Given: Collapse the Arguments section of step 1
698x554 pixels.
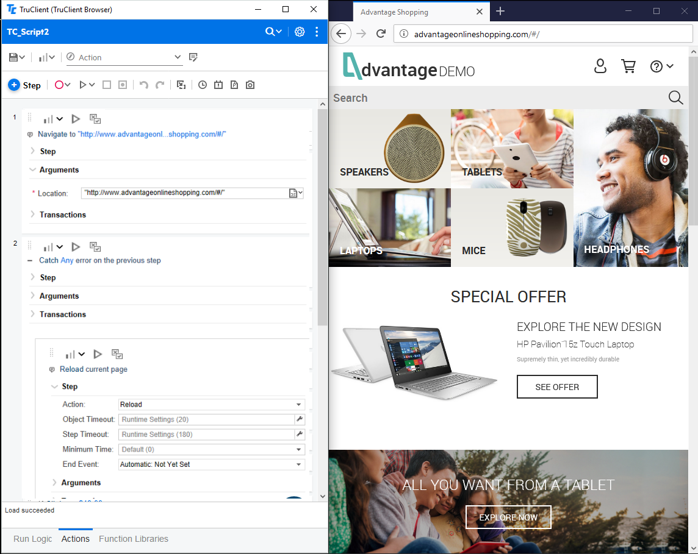Looking at the screenshot, I should coord(33,170).
